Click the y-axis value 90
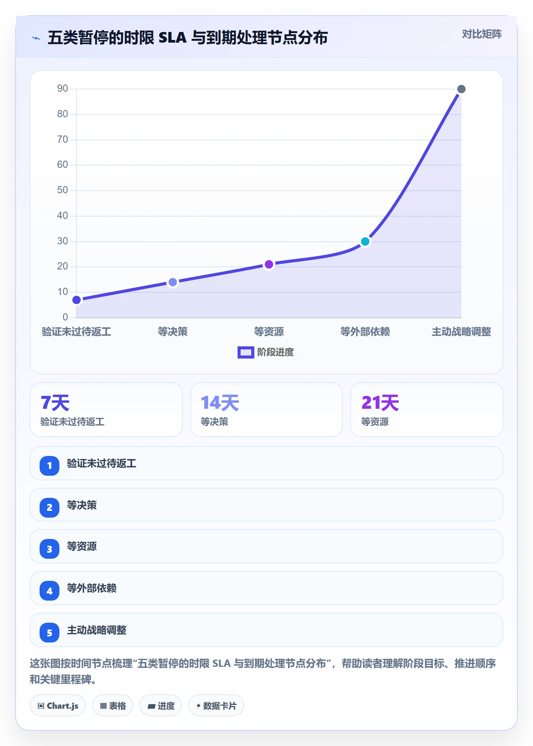This screenshot has width=533, height=746. point(62,89)
